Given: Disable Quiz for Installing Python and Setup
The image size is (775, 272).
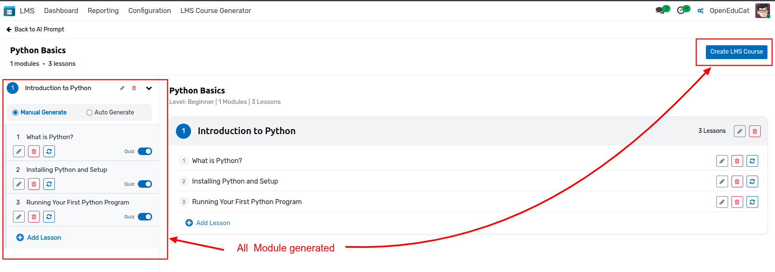Looking at the screenshot, I should [145, 184].
